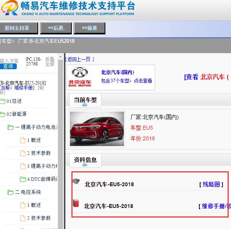Click 包含37个车型，点击查看 link
This screenshot has width=231, height=229.
click(x=126, y=81)
